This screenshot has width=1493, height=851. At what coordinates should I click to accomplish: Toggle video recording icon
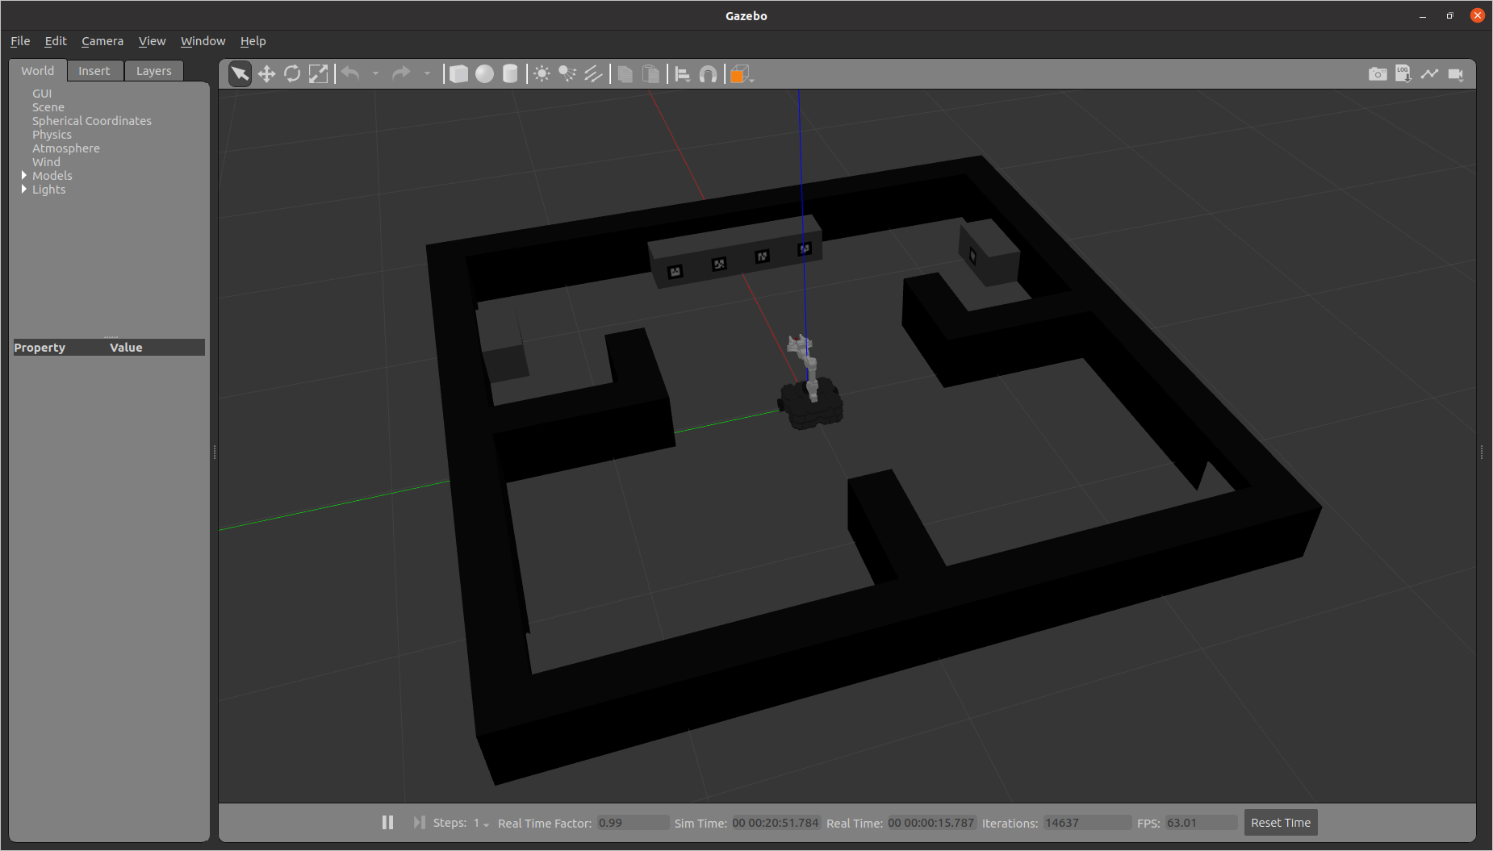point(1456,74)
